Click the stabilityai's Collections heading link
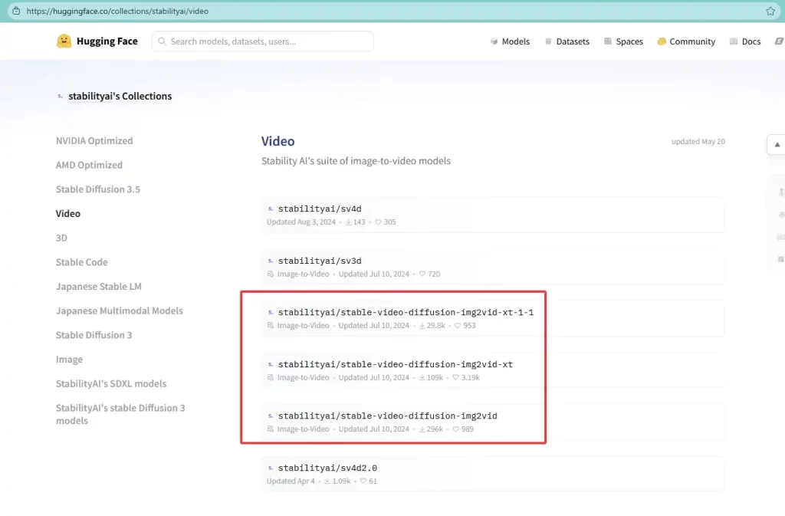This screenshot has width=785, height=516. click(120, 96)
